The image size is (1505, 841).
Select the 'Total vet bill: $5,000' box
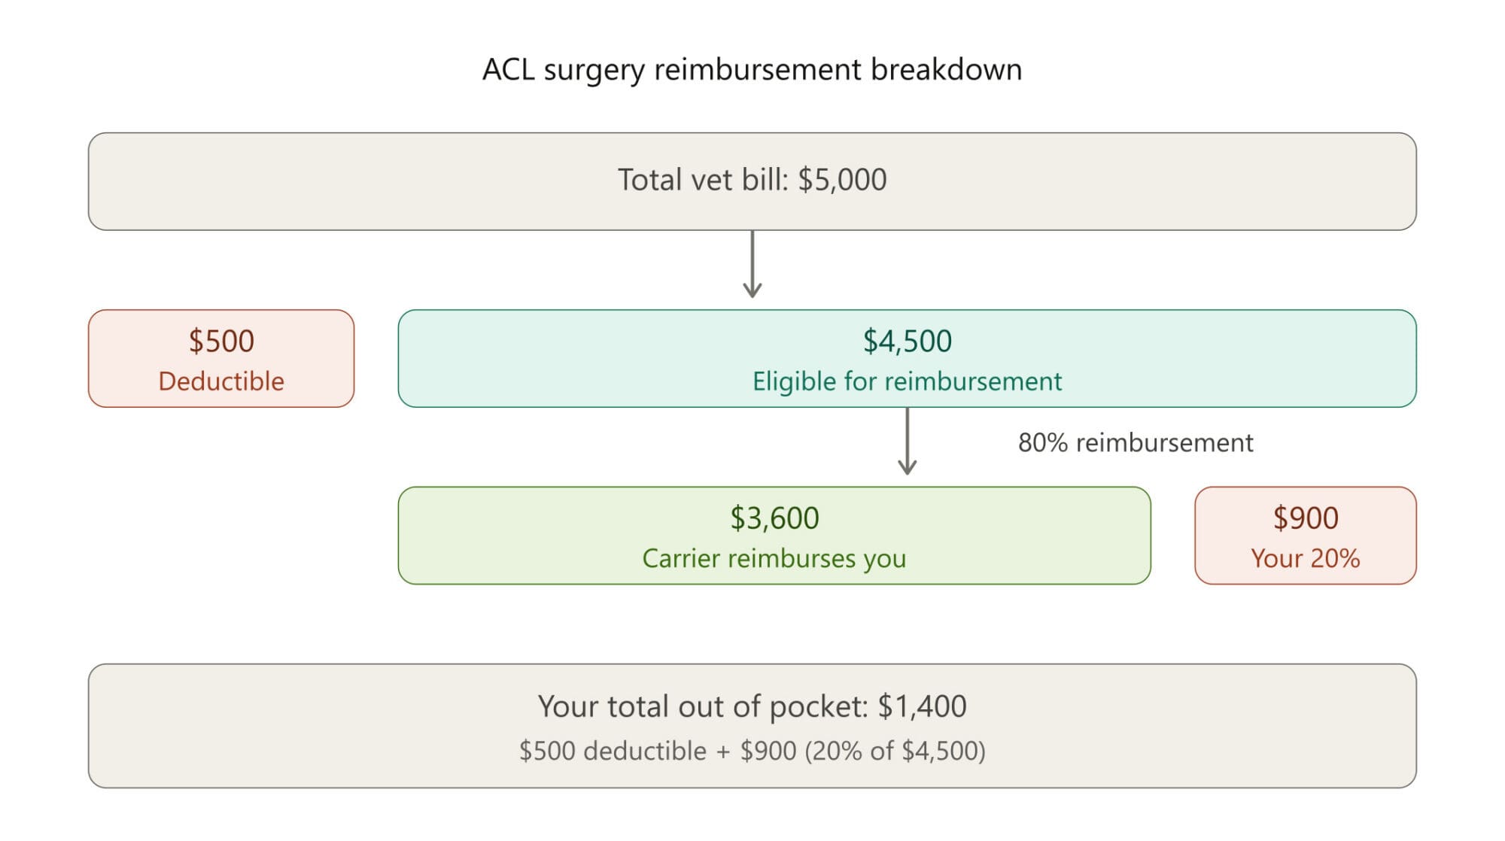point(752,181)
